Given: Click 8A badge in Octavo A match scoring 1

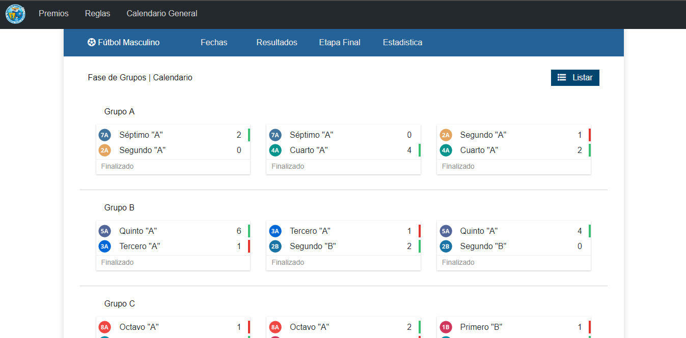Looking at the screenshot, I should [x=105, y=327].
